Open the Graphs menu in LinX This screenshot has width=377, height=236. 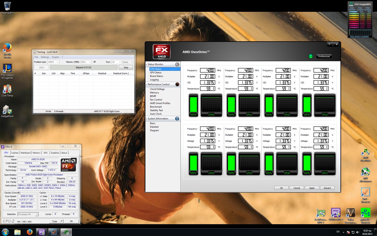[55, 57]
